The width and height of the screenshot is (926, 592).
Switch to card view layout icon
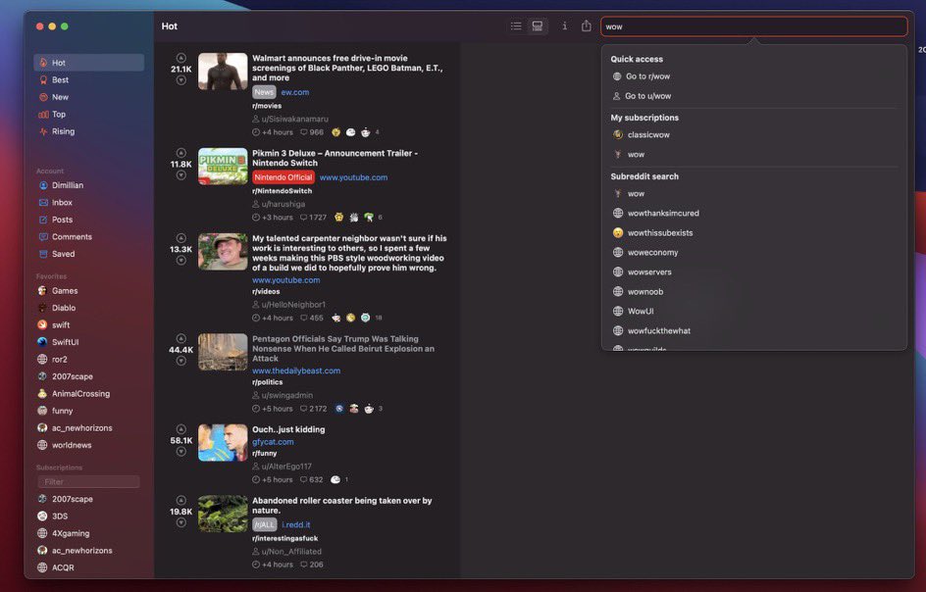[538, 25]
